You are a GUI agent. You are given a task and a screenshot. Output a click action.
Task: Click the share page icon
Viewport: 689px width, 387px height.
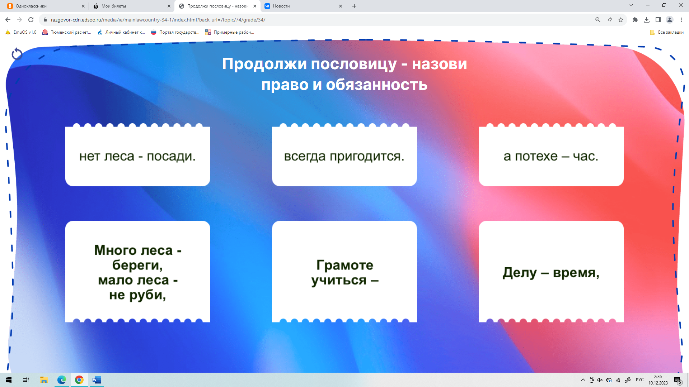(609, 20)
